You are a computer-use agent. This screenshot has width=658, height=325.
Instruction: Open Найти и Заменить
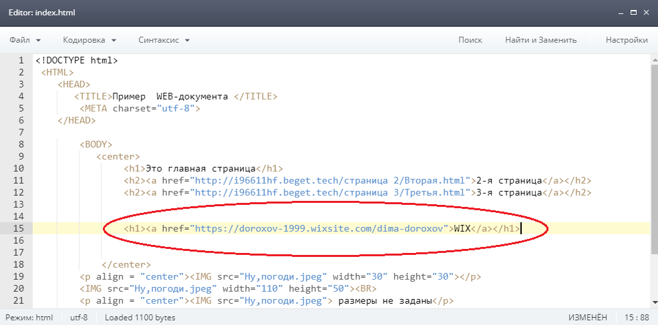540,40
